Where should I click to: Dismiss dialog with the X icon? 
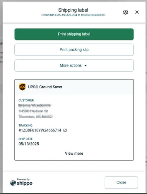pos(137,12)
